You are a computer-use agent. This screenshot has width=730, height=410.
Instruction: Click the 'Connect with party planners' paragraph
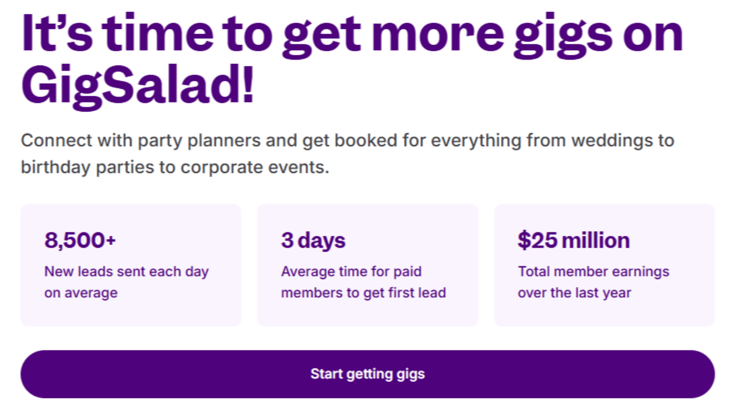(x=347, y=140)
